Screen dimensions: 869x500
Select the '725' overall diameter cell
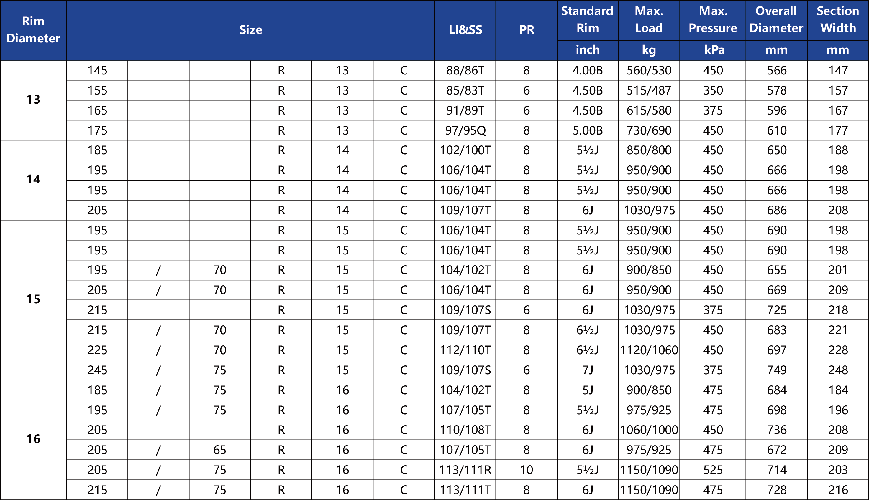[776, 310]
